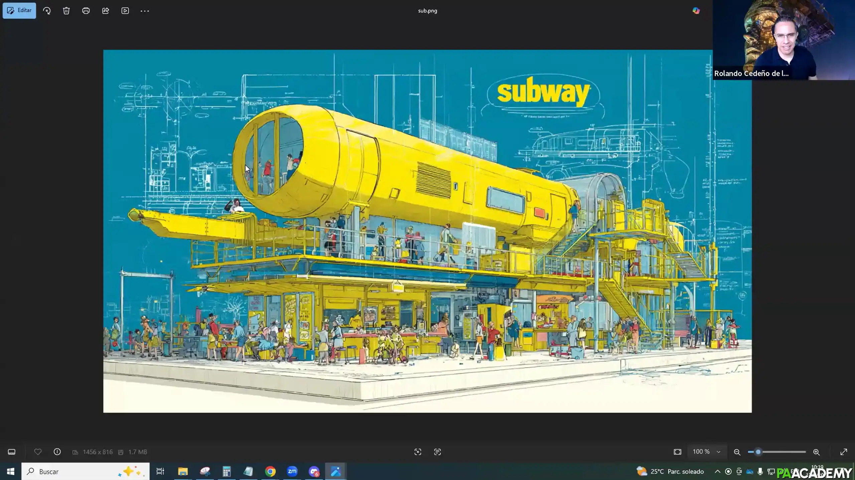Open the colorful Copilot/designer icon

click(x=696, y=11)
